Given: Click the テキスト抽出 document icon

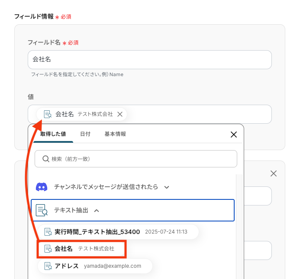Looking at the screenshot, I should point(42,210).
